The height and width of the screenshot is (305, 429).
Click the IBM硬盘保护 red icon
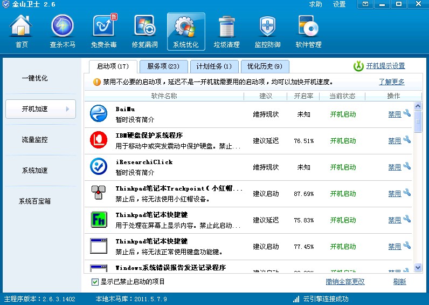click(x=99, y=140)
